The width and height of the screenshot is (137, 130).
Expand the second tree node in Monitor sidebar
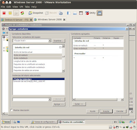pos(4,48)
